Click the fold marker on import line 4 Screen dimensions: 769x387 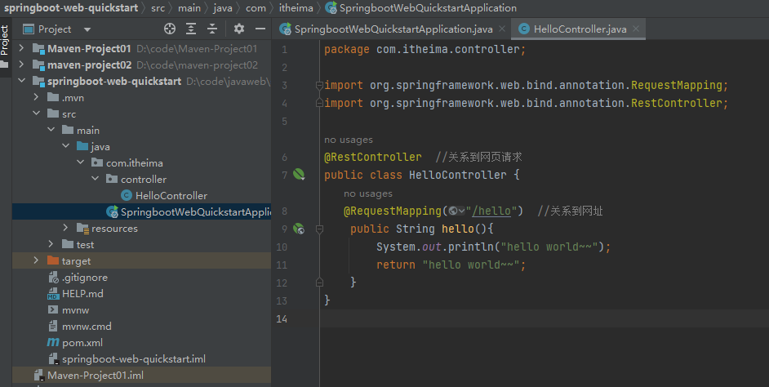click(319, 103)
